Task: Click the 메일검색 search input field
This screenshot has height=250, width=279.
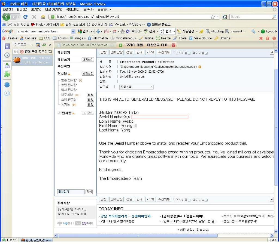Action: (71, 192)
